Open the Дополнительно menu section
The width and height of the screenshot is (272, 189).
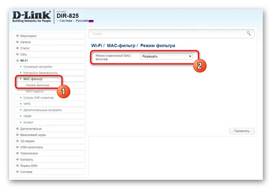(x=50, y=129)
